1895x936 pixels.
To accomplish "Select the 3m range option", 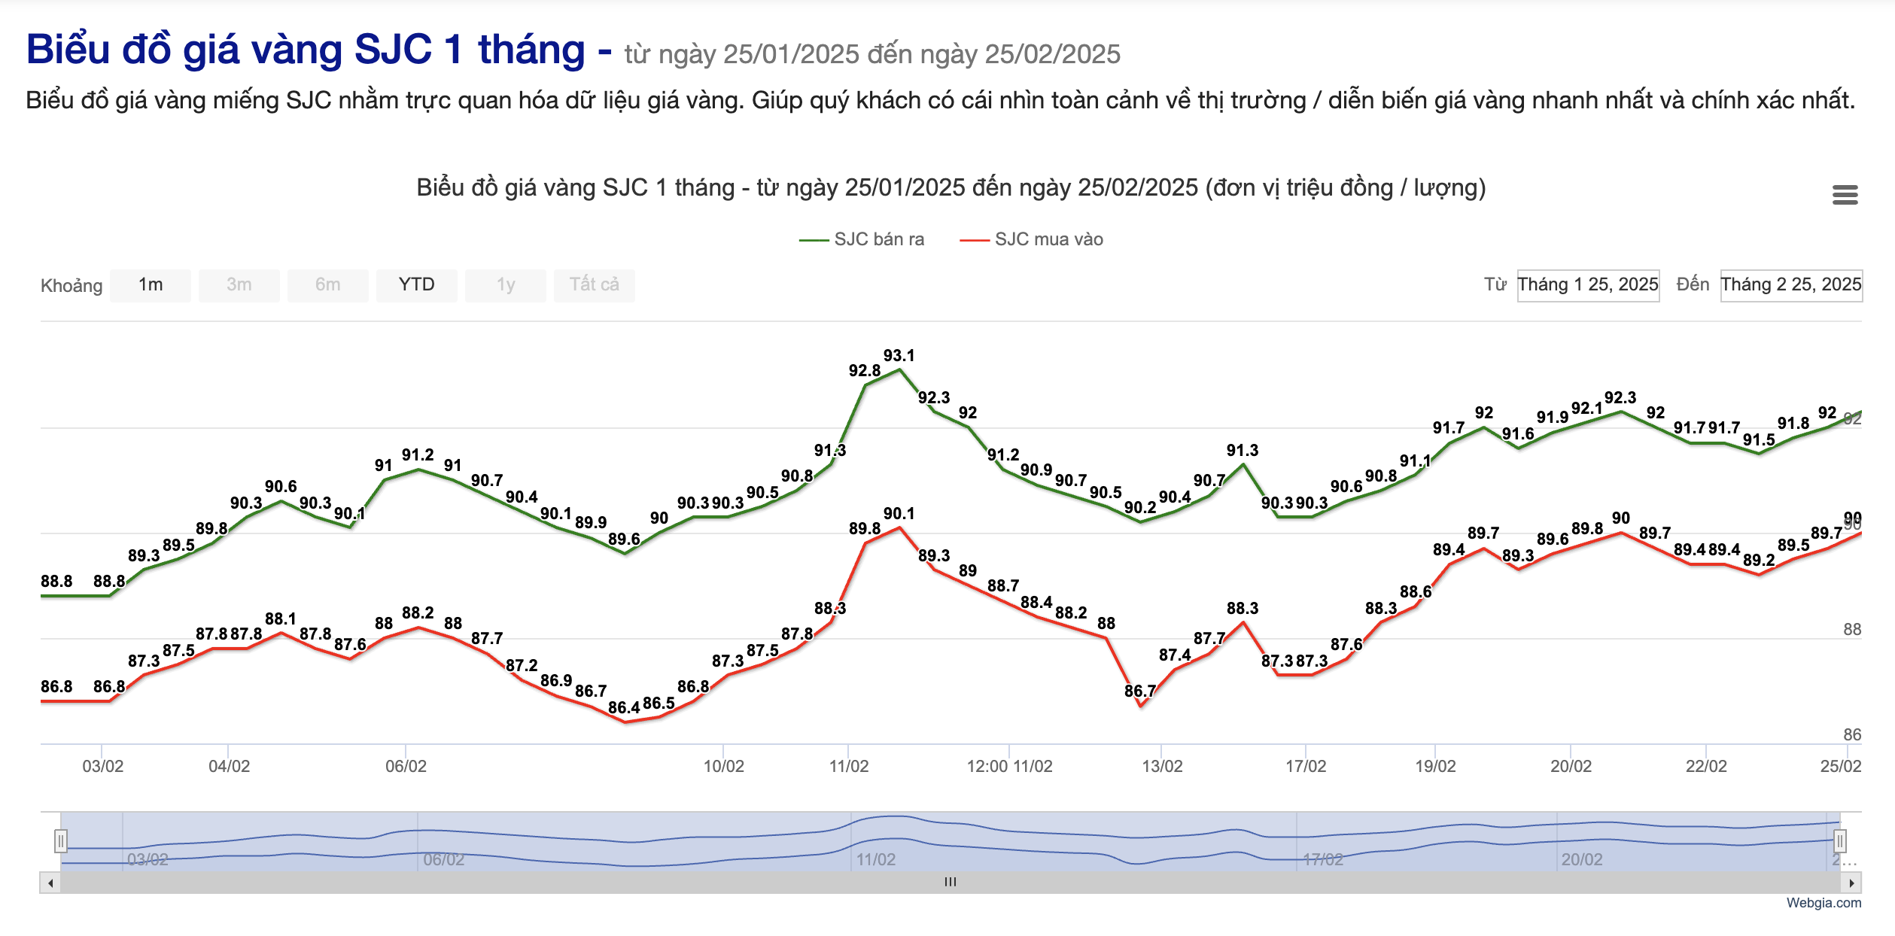I will (x=239, y=285).
